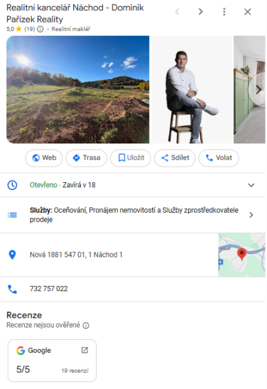Open the map thumbnail with red pin
Viewport: 267px width, 389px height.
point(242,255)
